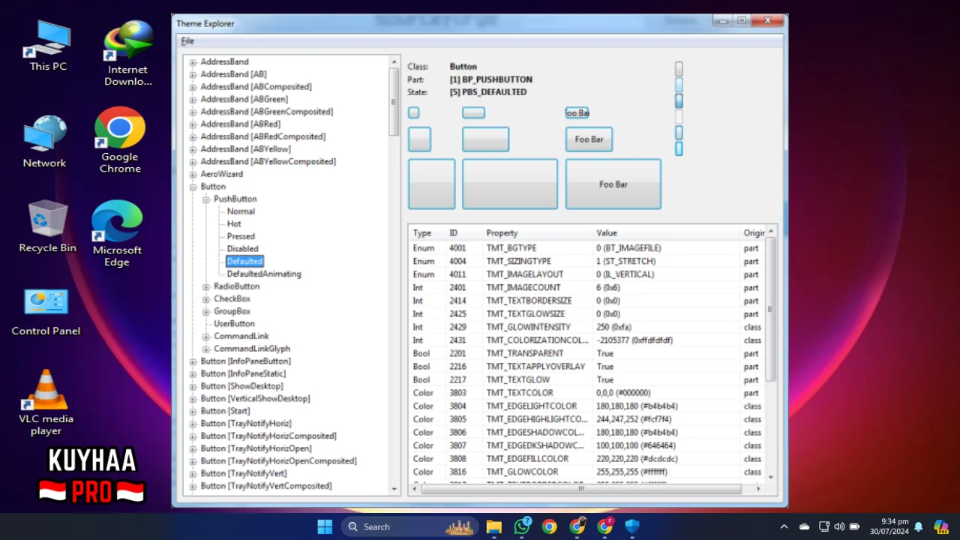Click the Value column header
This screenshot has height=540, width=960.
point(666,233)
